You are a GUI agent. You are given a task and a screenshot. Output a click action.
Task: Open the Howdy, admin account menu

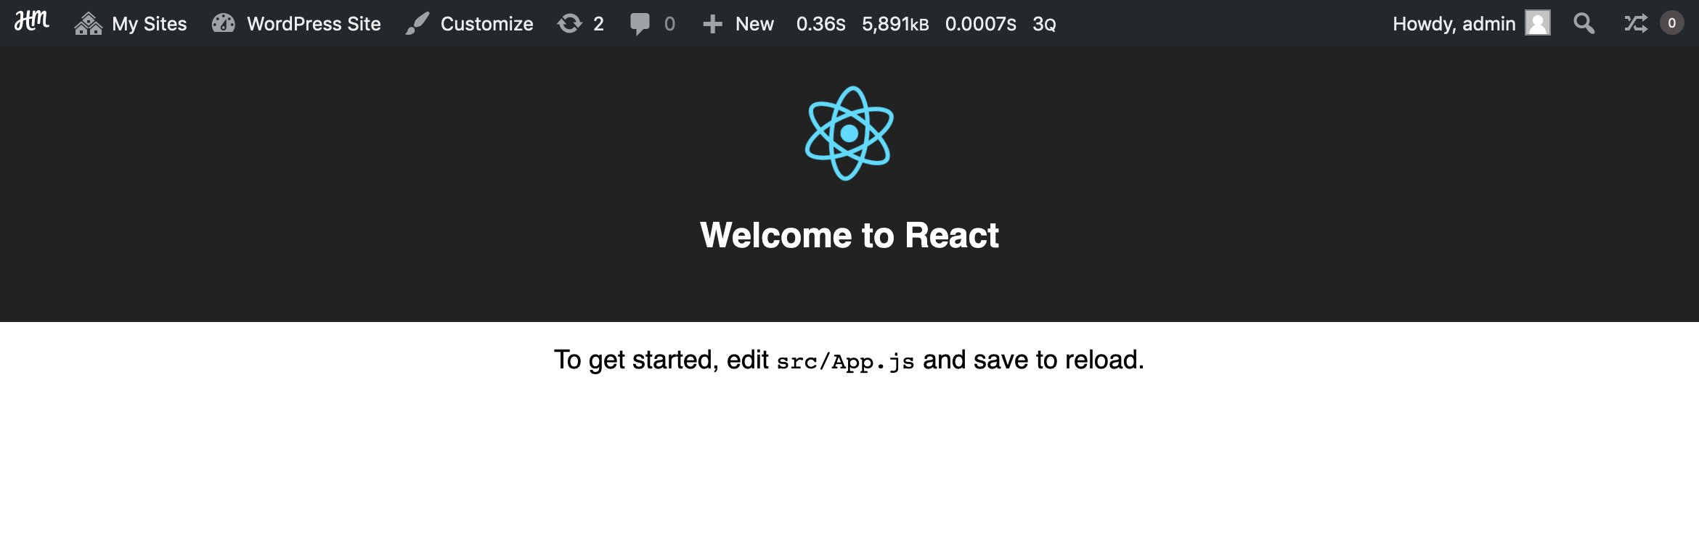[1453, 22]
